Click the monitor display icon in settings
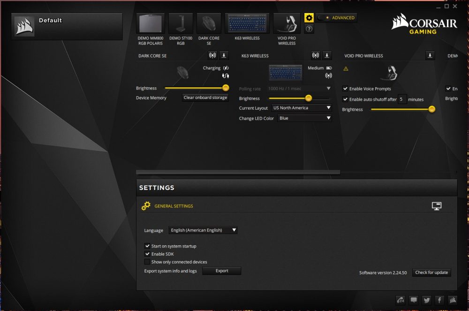The width and height of the screenshot is (469, 311). coord(436,206)
